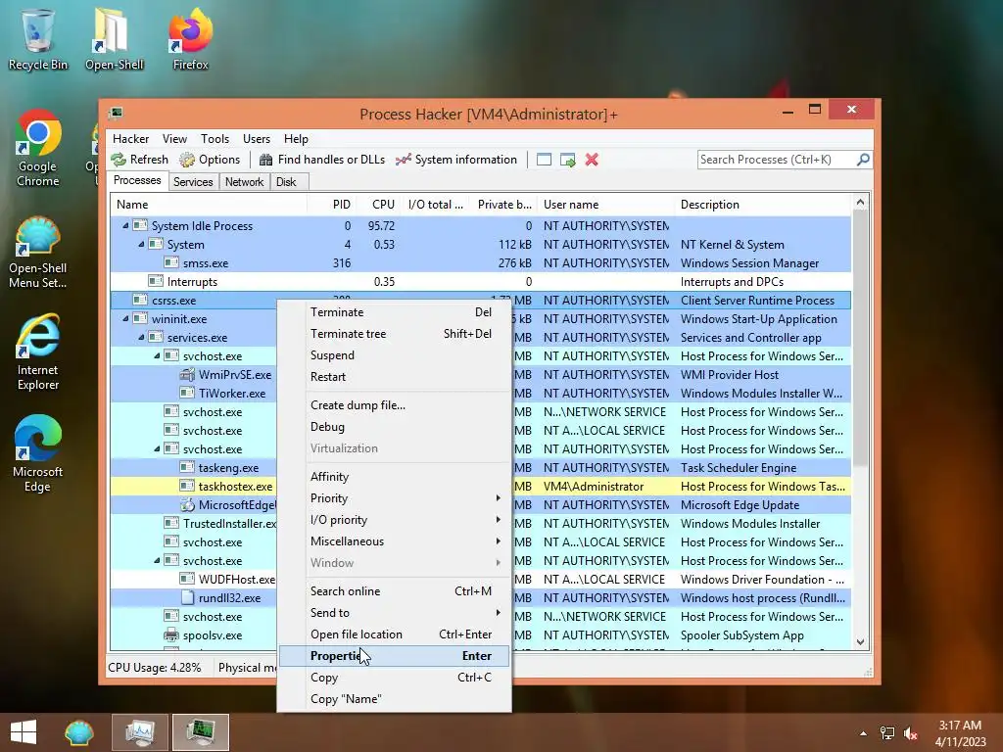Open Find handles or DLLs

point(322,160)
